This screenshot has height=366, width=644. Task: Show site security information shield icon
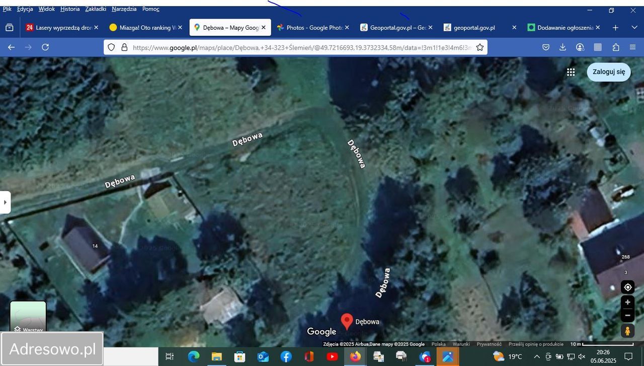pos(111,47)
